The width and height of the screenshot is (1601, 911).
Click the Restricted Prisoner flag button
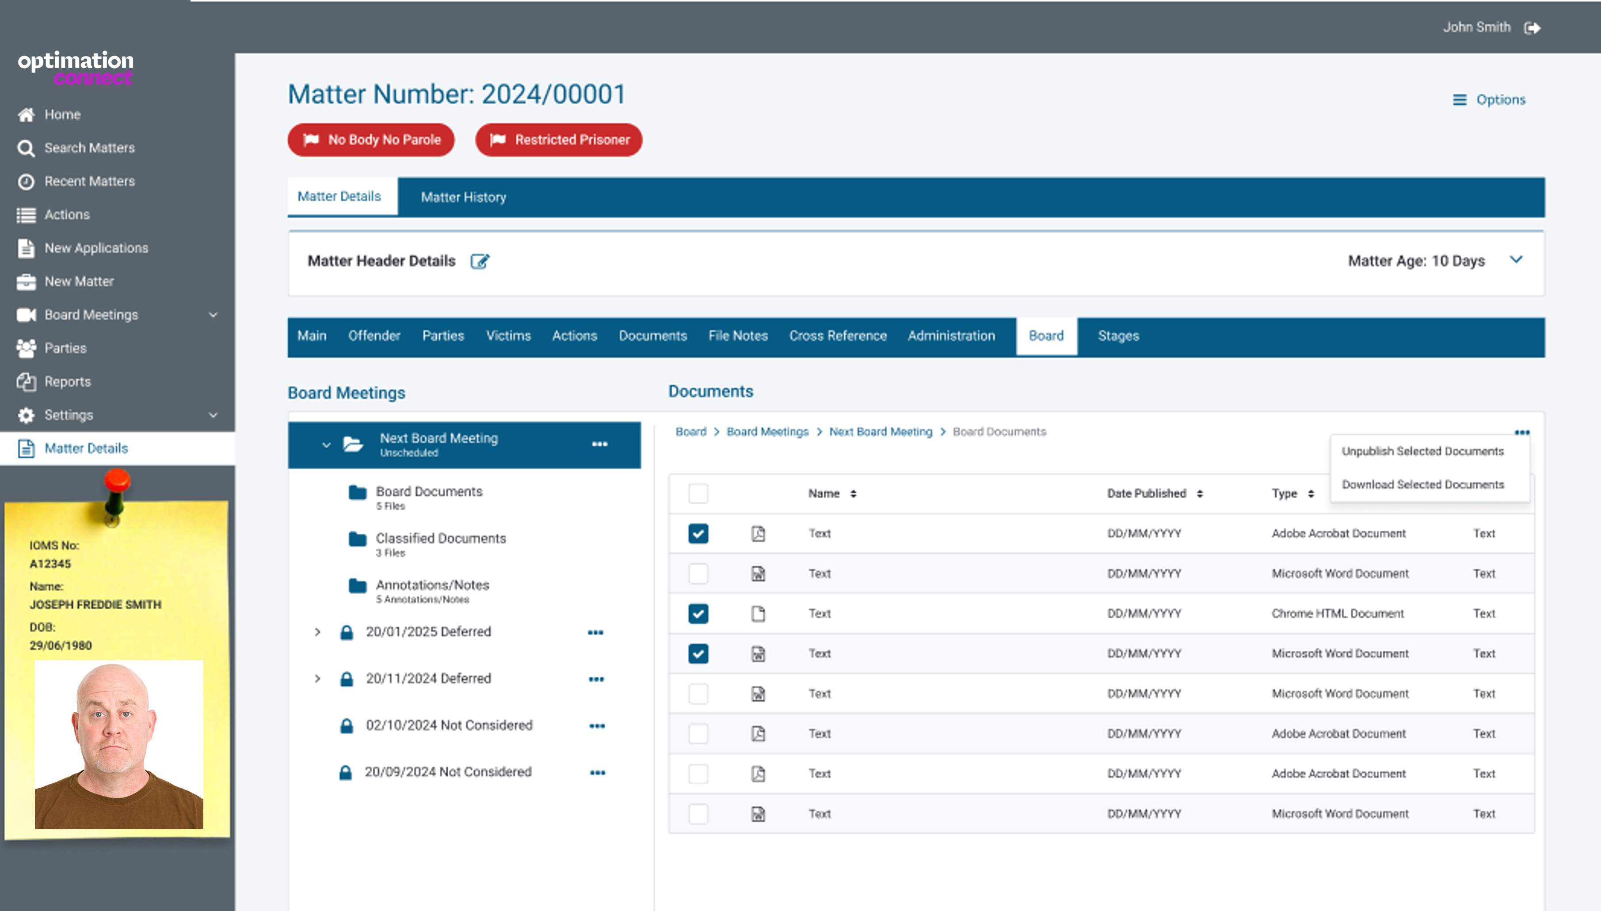point(559,140)
